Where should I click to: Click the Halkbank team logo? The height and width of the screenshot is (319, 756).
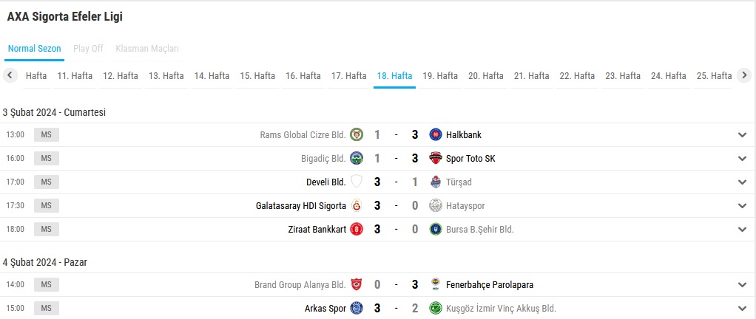(x=436, y=134)
